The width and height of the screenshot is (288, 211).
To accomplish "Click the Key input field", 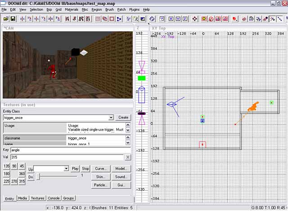I will pos(71,150).
